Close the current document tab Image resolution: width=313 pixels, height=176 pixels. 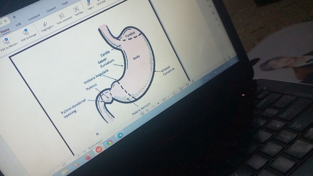[x=6, y=21]
